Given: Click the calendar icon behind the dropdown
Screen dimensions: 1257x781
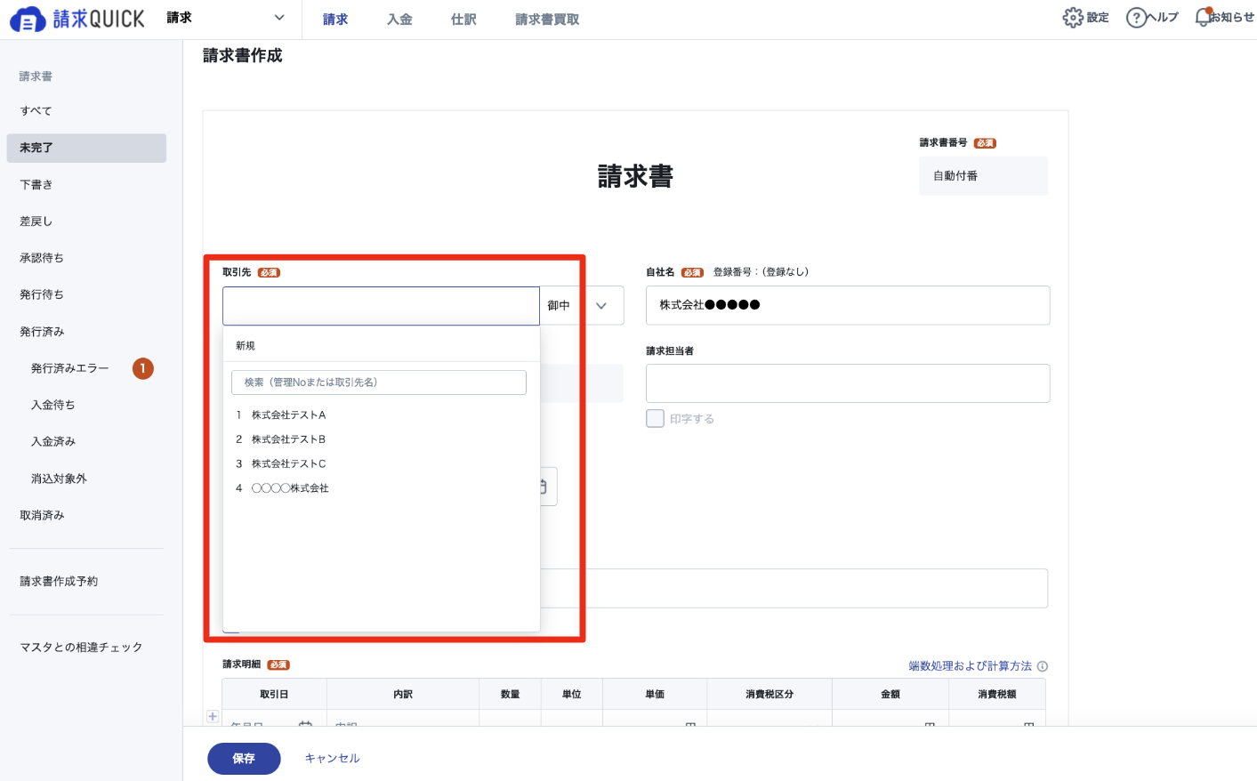Looking at the screenshot, I should pos(544,487).
